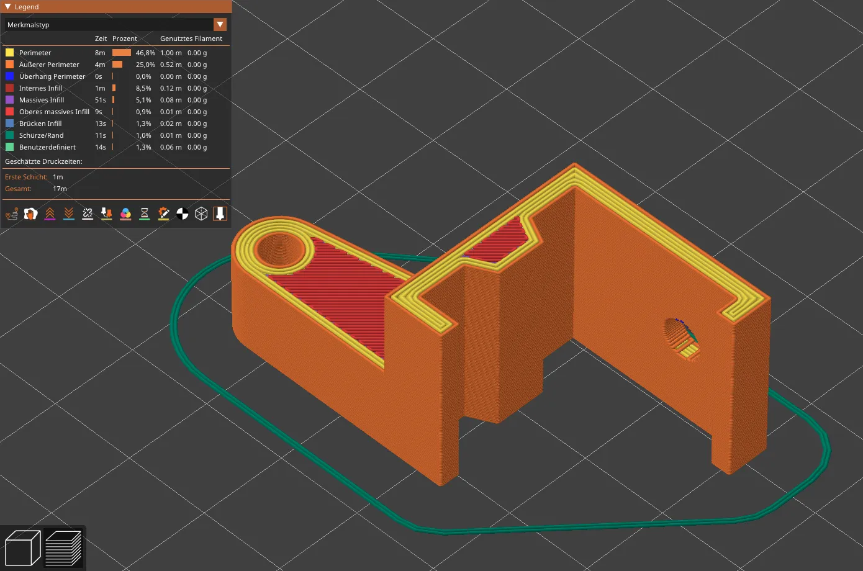The height and width of the screenshot is (571, 863).
Task: Toggle wipe moves hand icon
Action: coord(30,214)
